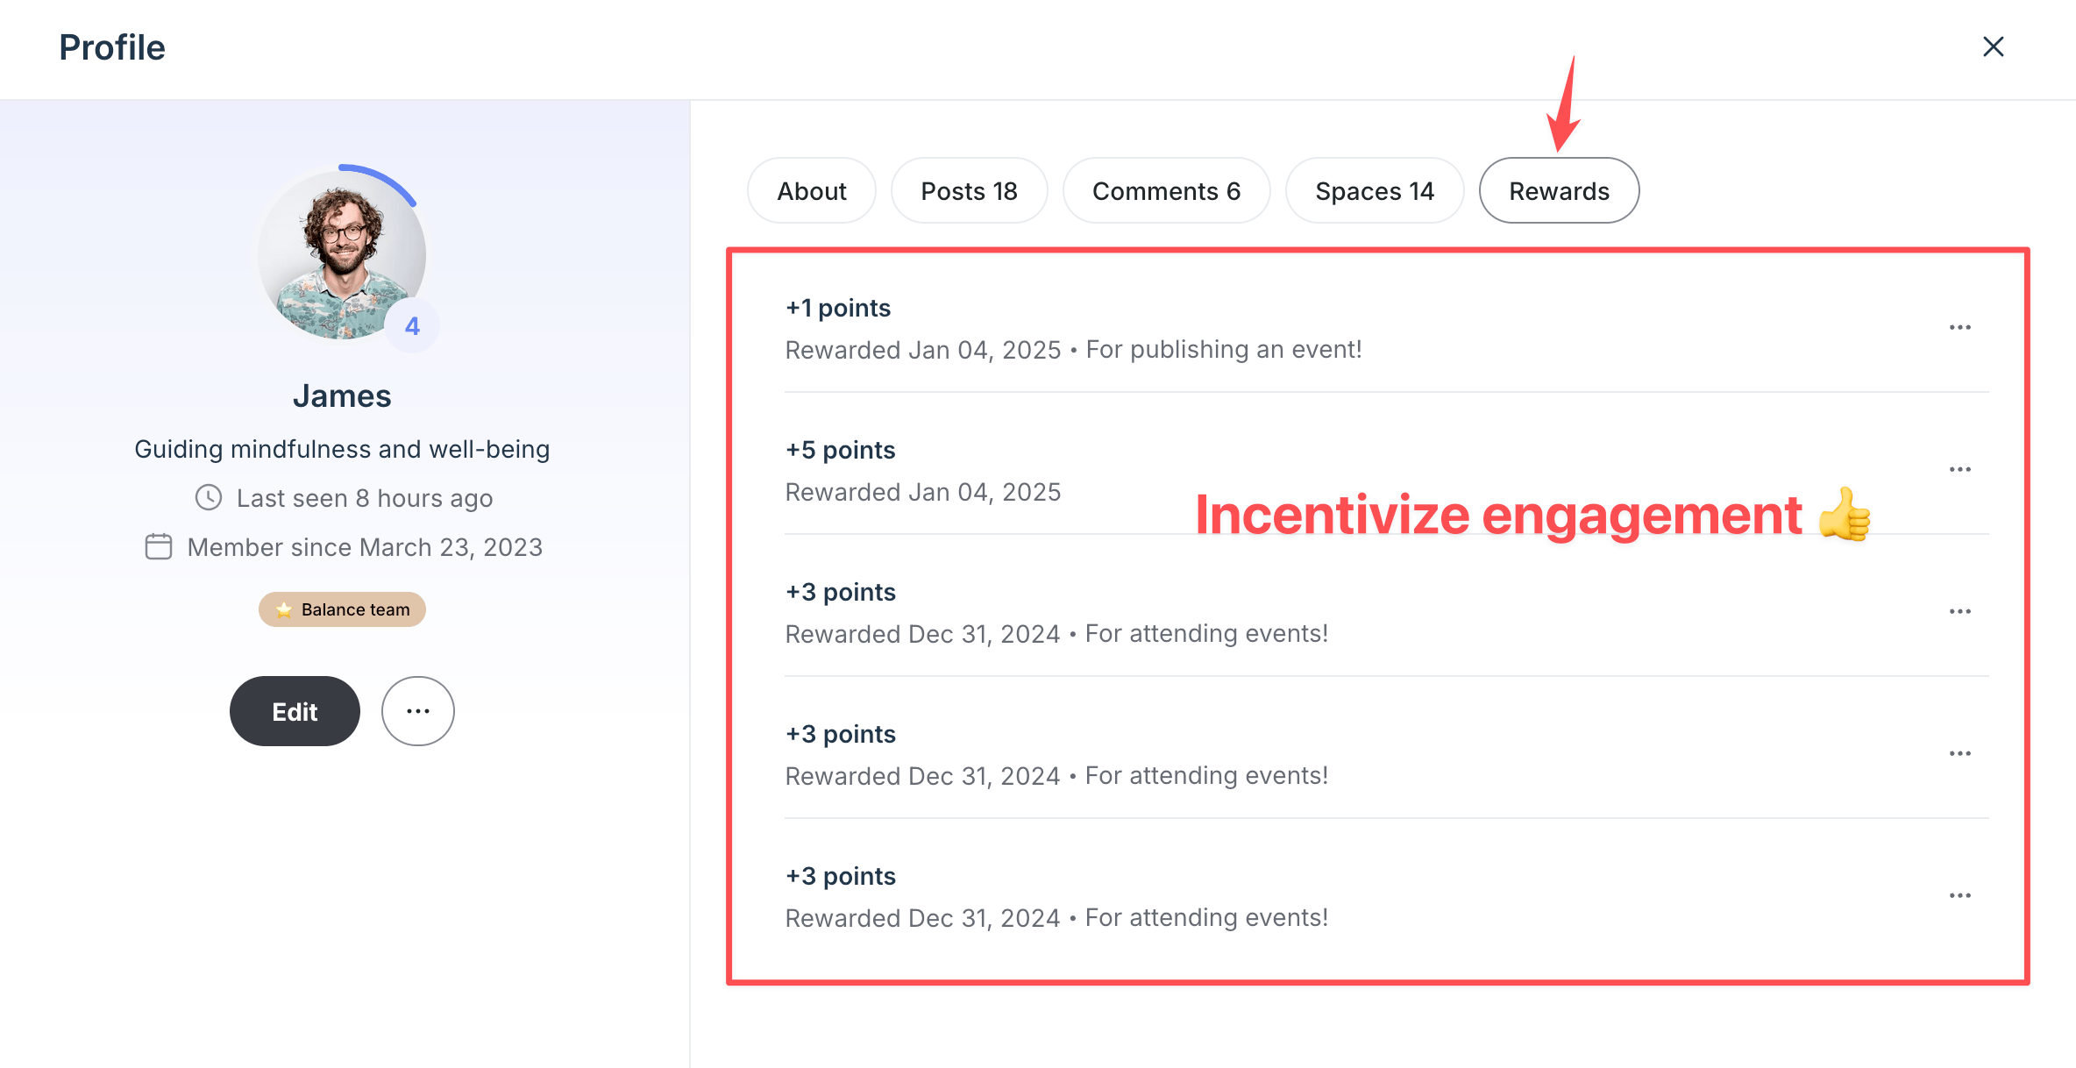
Task: Open the Posts 18 tab
Action: [x=969, y=190]
